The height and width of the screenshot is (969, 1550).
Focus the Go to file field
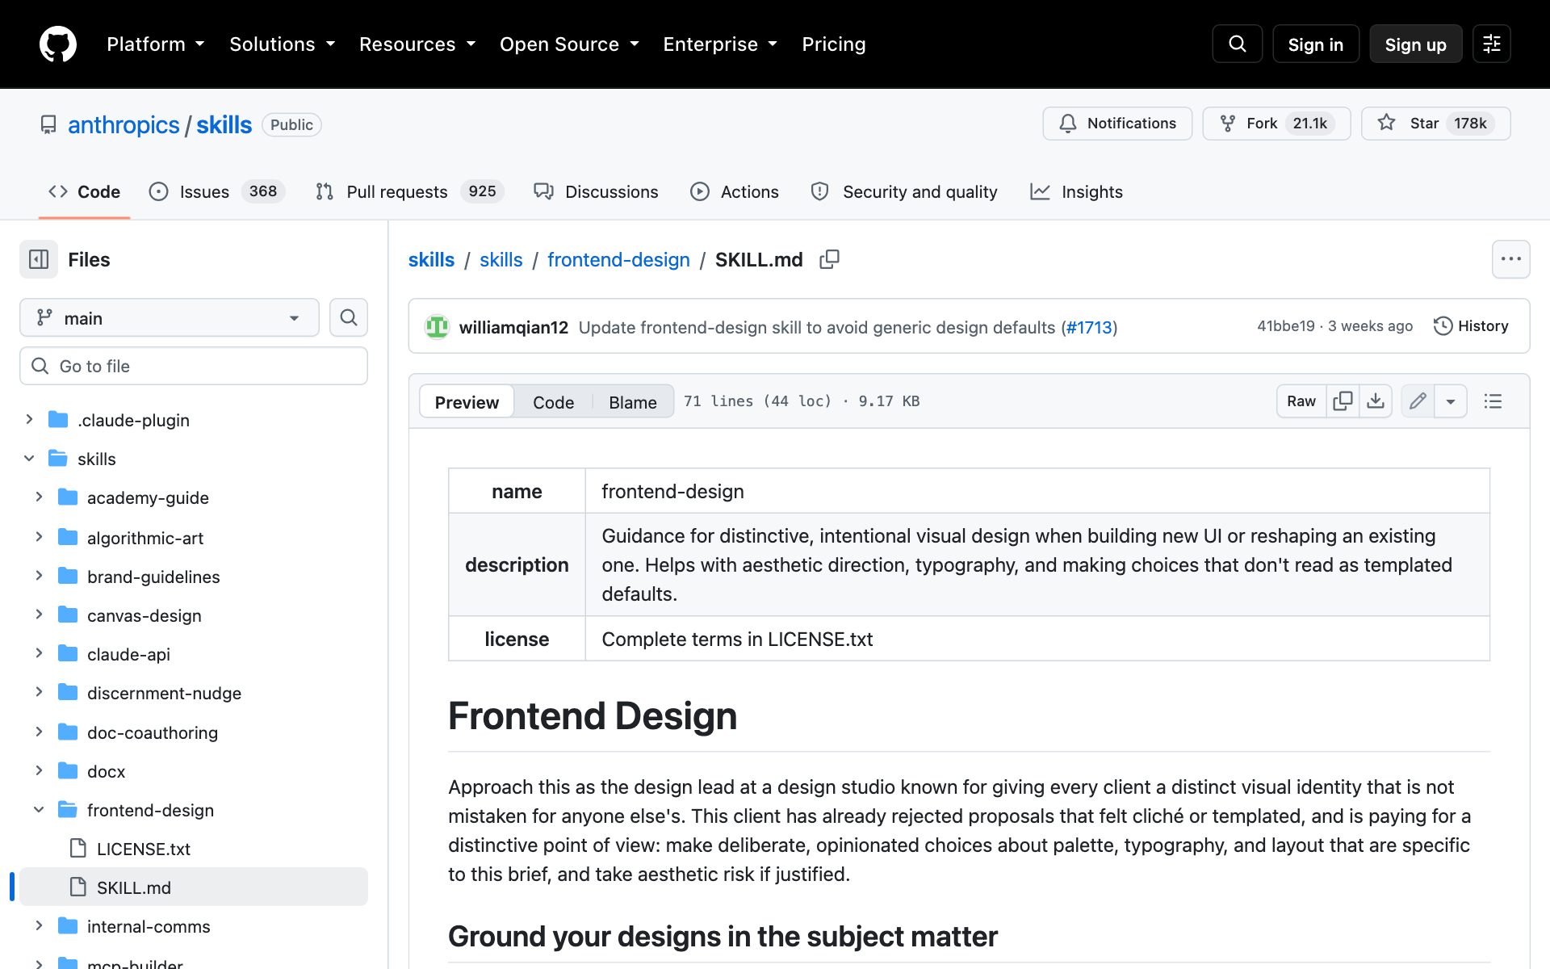point(194,366)
